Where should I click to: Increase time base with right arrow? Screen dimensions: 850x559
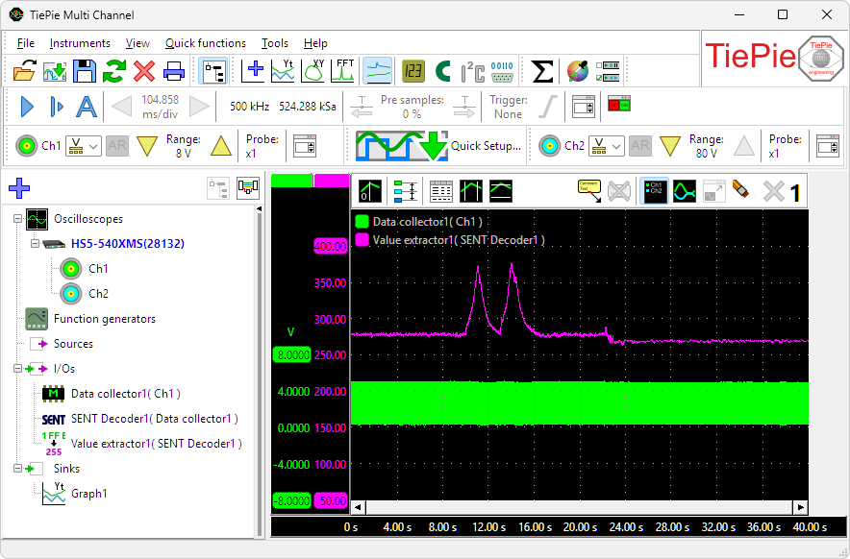(199, 107)
